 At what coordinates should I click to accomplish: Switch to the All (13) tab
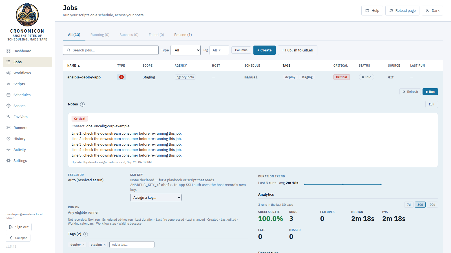74,35
